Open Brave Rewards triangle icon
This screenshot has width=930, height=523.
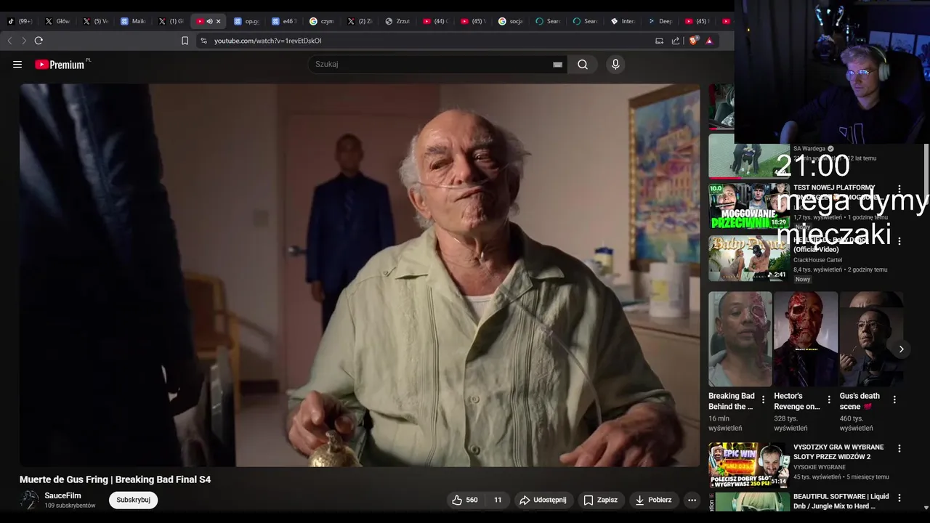[x=709, y=41]
